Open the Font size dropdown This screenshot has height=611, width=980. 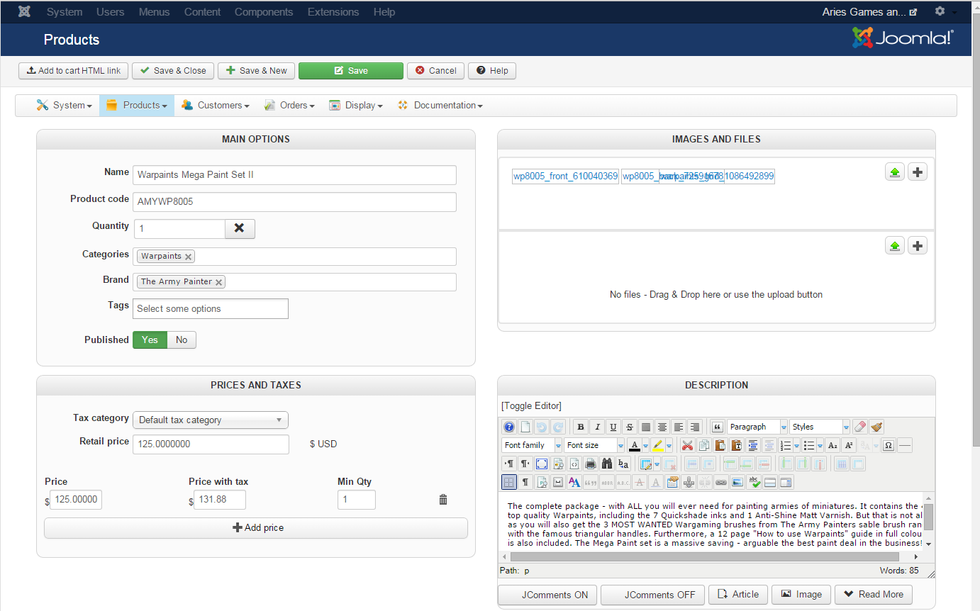click(x=594, y=445)
